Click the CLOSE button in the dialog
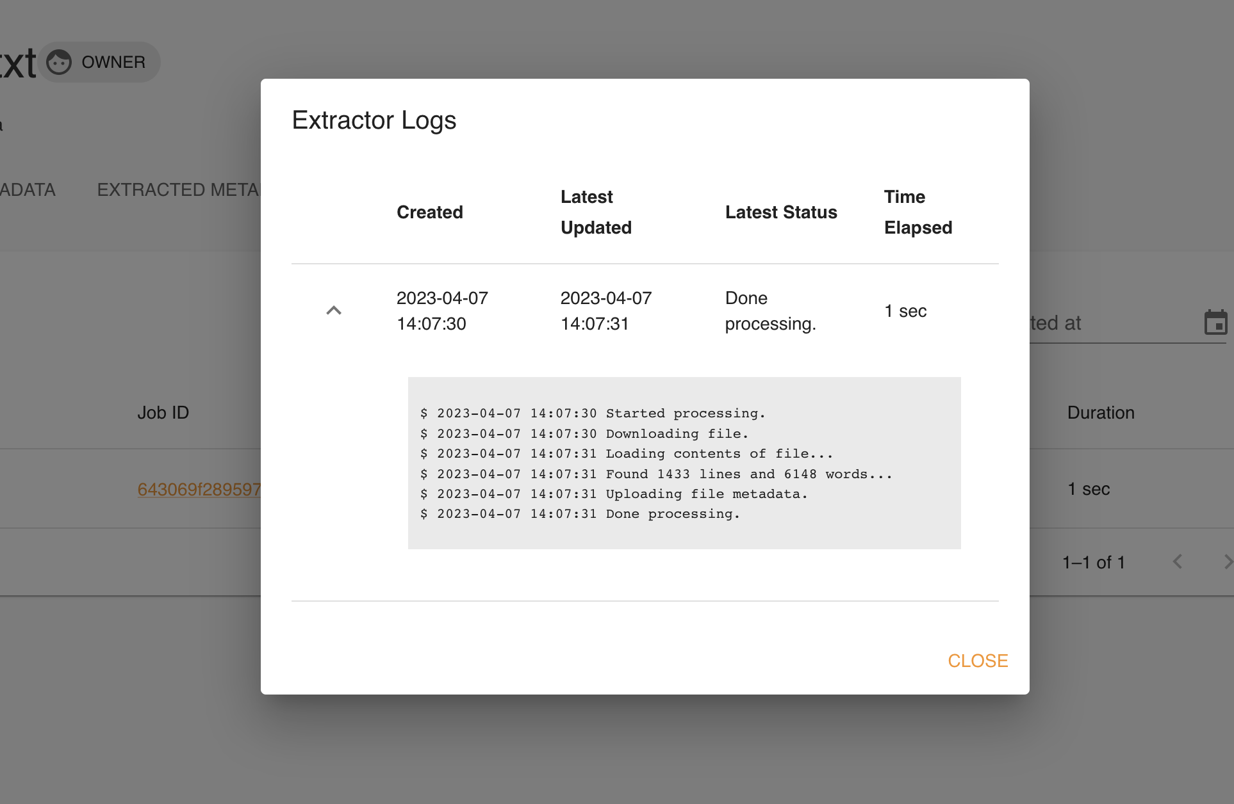The height and width of the screenshot is (804, 1234). tap(977, 661)
